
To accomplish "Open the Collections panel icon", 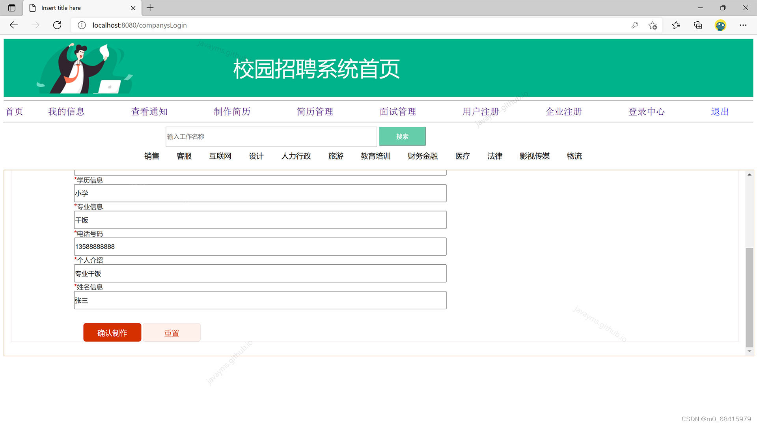I will [x=697, y=25].
